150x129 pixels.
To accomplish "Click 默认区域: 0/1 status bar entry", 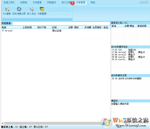I will 41,127.
